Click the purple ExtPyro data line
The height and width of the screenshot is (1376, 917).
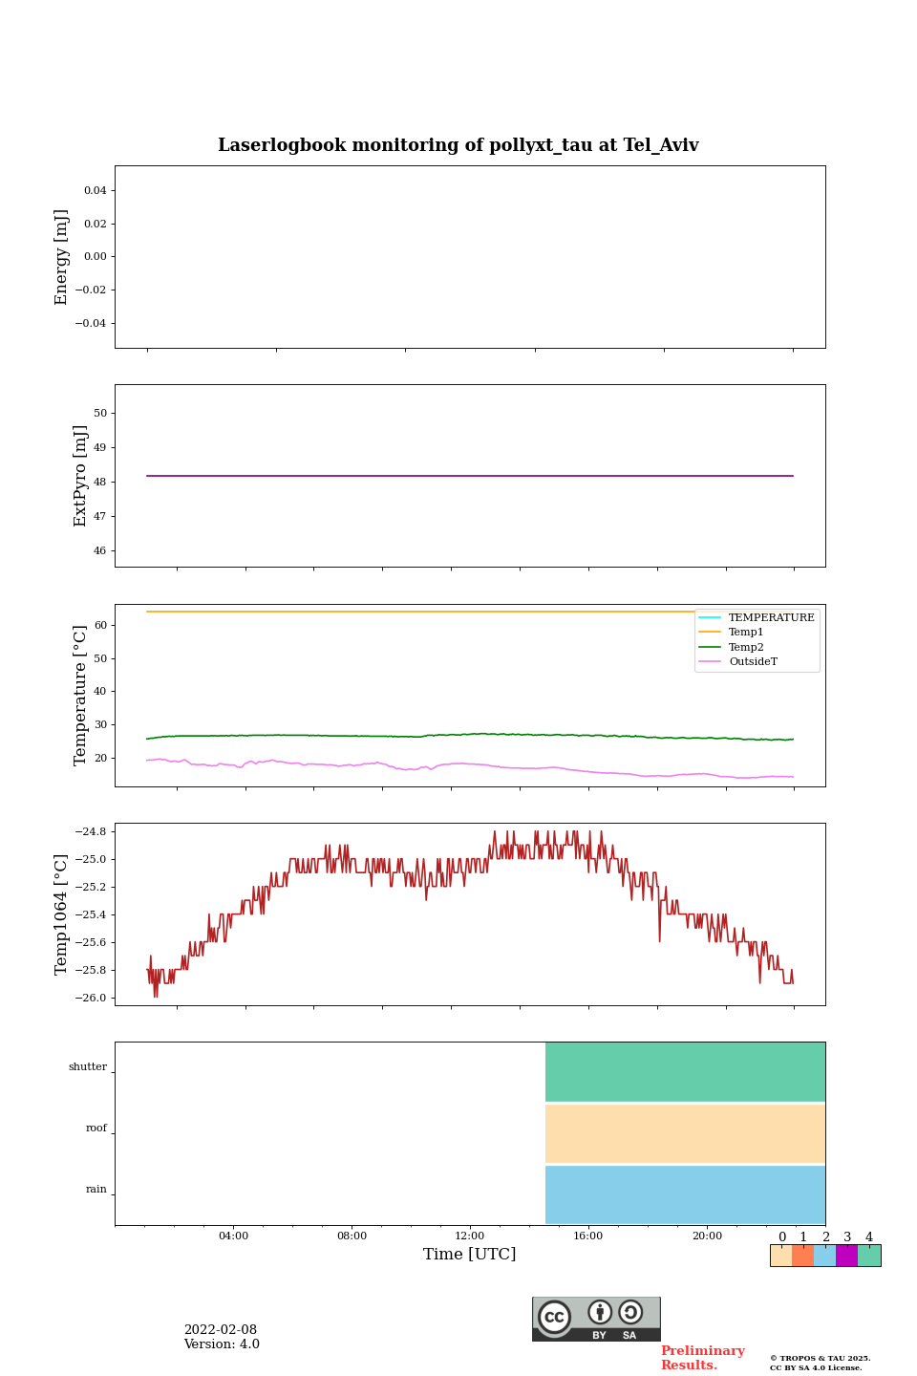coord(470,476)
